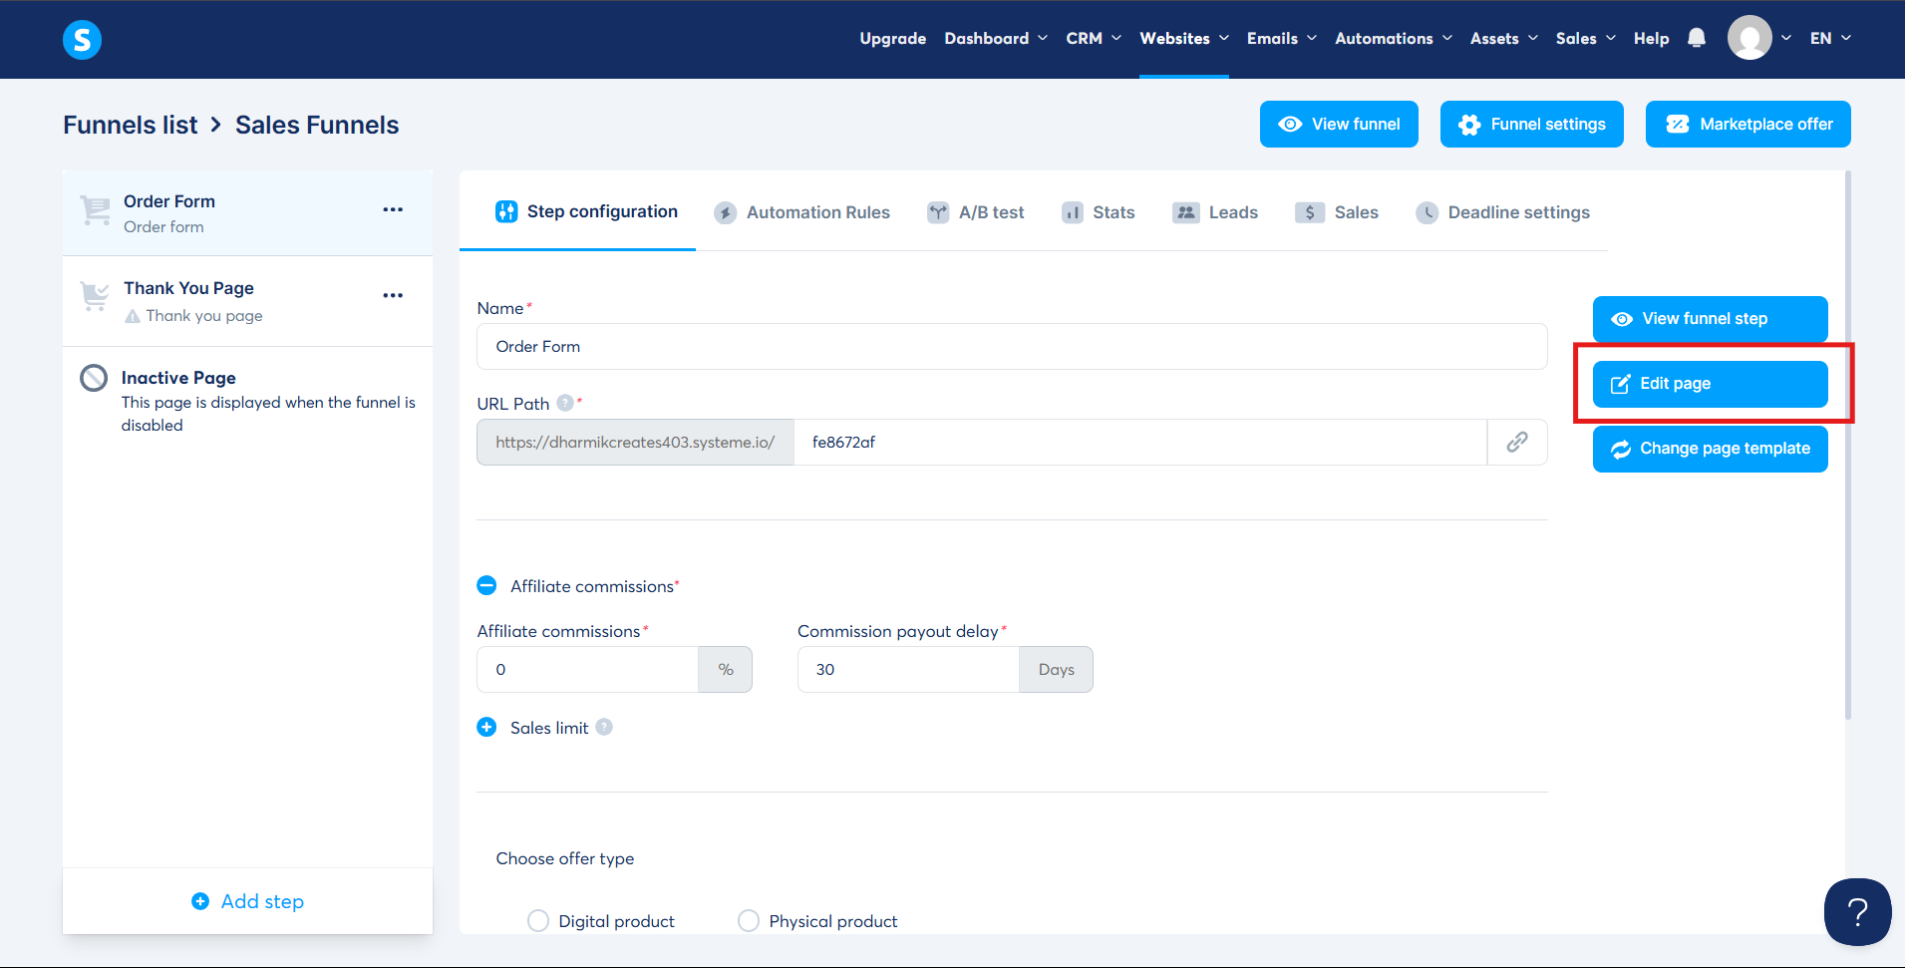
Task: Open the EN language selector
Action: coord(1830,38)
